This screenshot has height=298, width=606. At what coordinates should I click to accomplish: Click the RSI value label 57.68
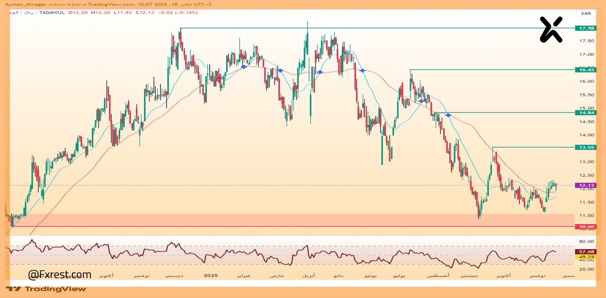point(585,252)
